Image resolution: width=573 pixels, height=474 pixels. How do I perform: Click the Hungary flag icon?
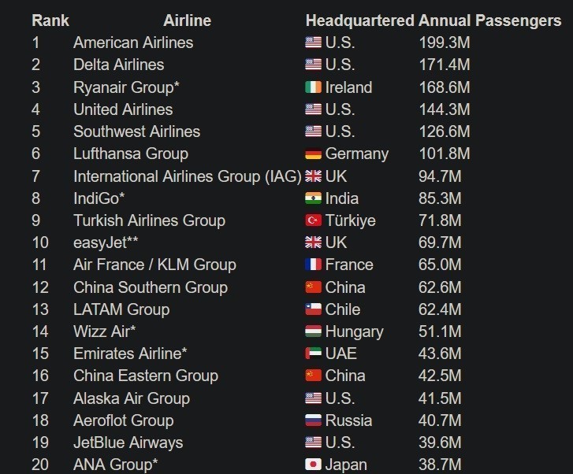point(313,331)
